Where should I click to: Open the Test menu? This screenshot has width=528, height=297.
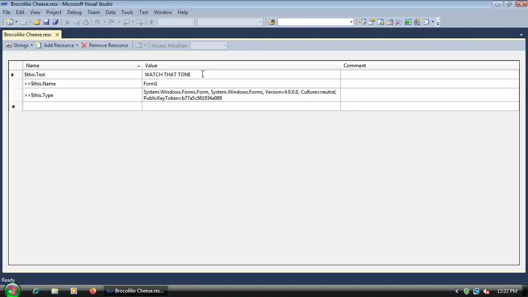[x=144, y=12]
